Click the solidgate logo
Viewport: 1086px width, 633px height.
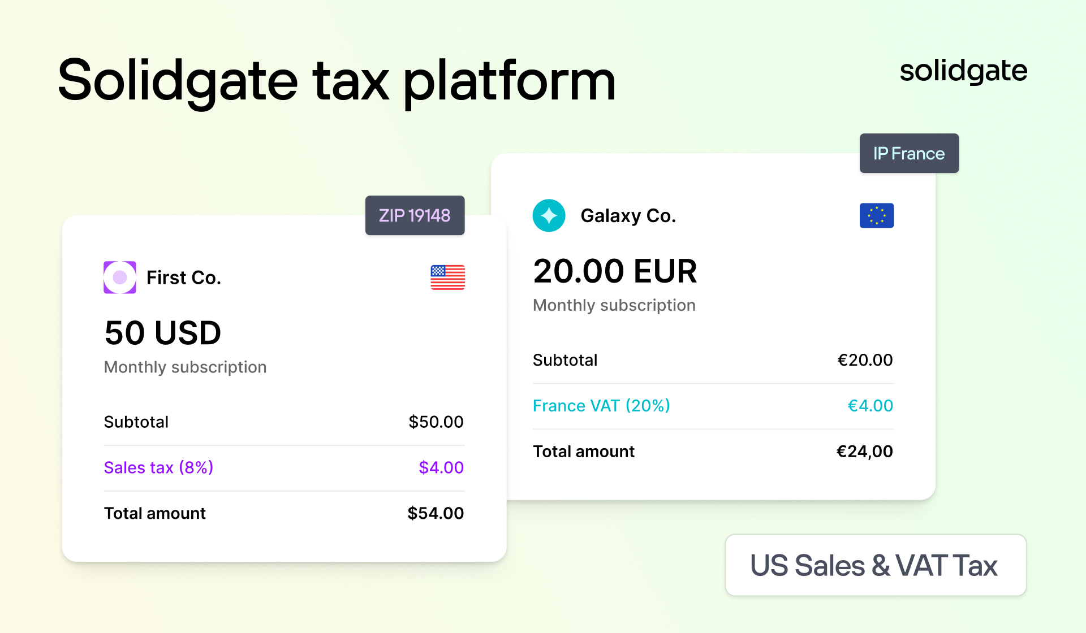pos(963,71)
